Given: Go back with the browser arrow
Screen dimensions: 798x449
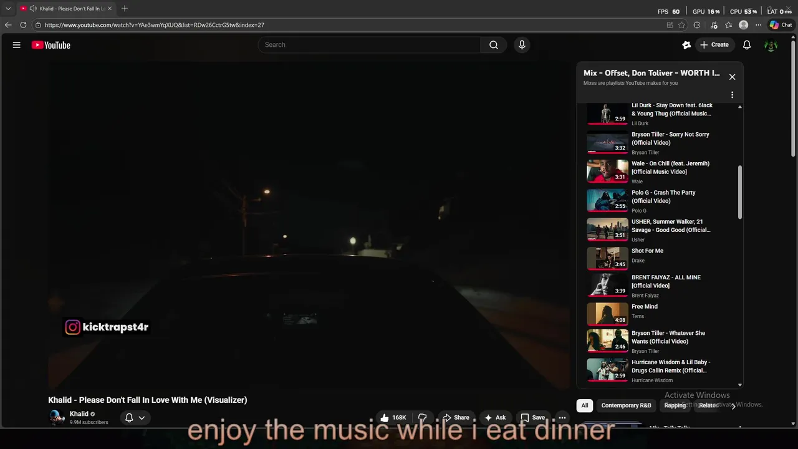Looking at the screenshot, I should point(8,25).
